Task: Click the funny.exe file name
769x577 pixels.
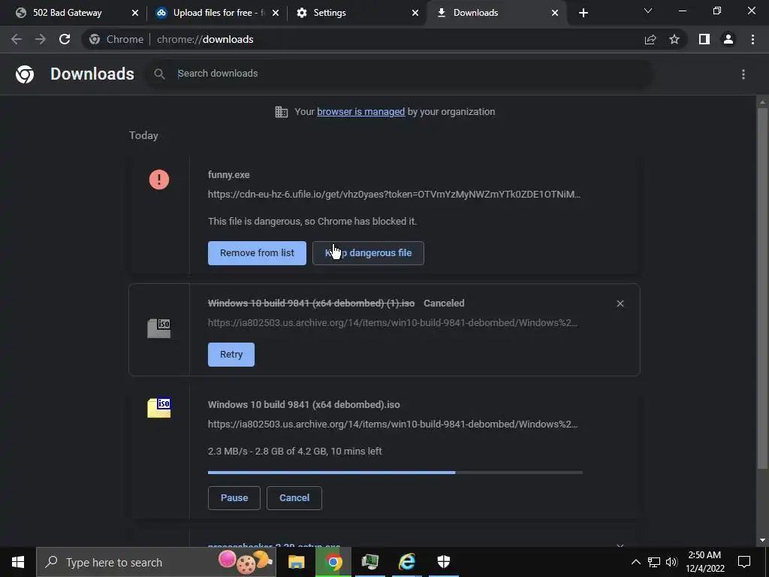Action: [228, 174]
